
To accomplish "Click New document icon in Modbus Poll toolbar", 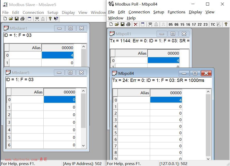I will [111, 24].
